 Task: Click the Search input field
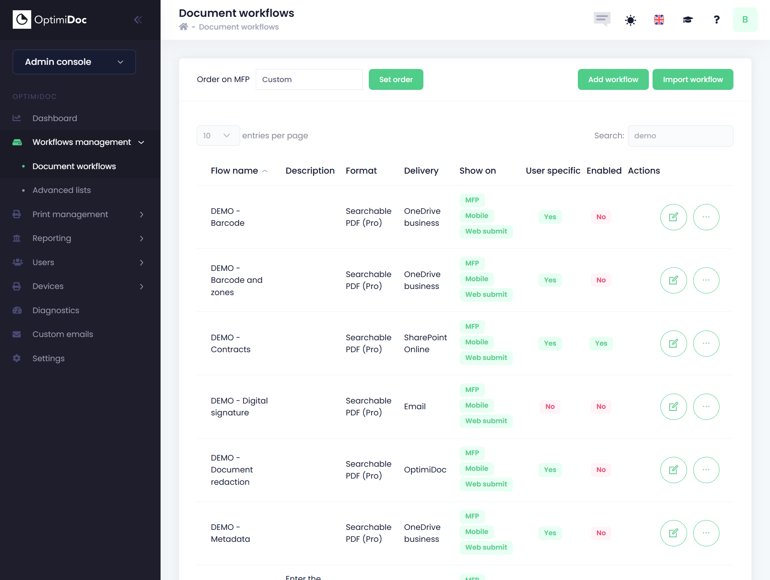[x=680, y=136]
